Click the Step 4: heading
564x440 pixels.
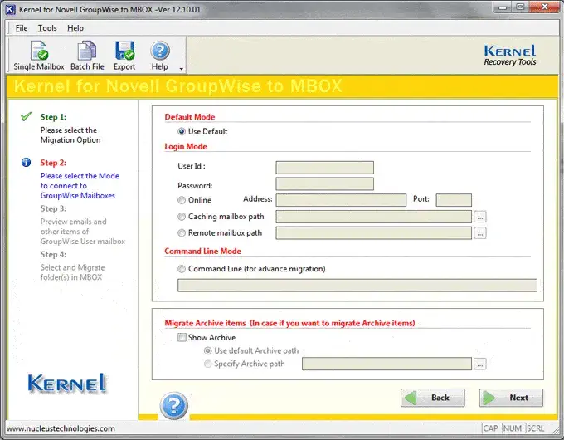(53, 254)
